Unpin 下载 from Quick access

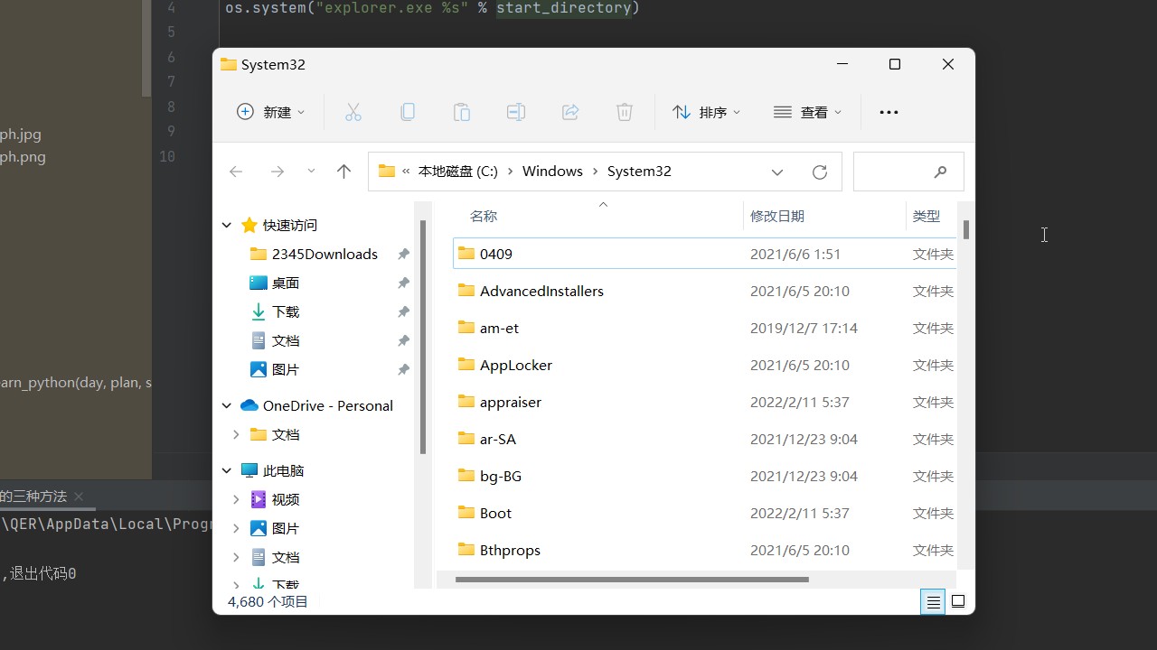tap(403, 311)
